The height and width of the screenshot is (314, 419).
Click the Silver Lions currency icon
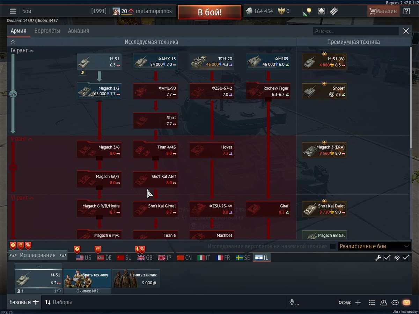pos(249,11)
